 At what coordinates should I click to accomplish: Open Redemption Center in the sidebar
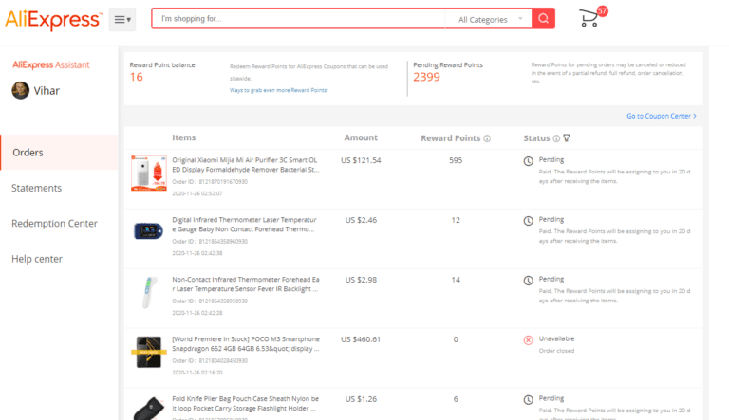pos(54,223)
